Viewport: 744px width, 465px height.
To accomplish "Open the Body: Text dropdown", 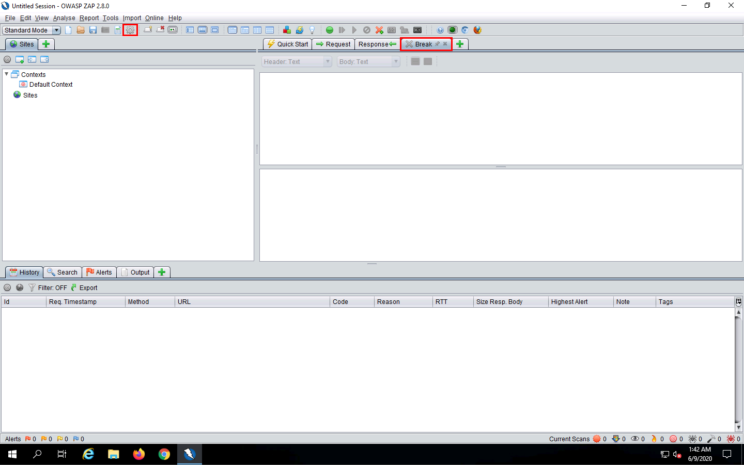I will (368, 61).
